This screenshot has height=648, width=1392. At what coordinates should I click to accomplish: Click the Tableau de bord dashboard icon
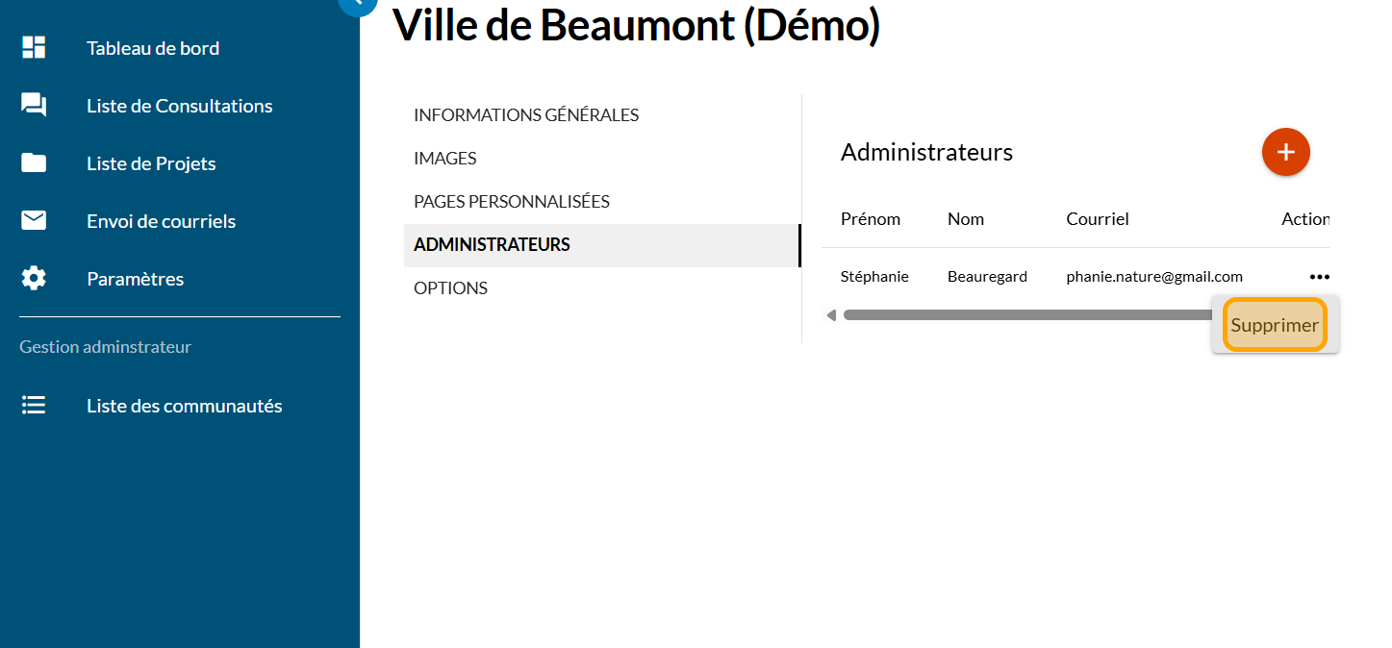coord(34,48)
